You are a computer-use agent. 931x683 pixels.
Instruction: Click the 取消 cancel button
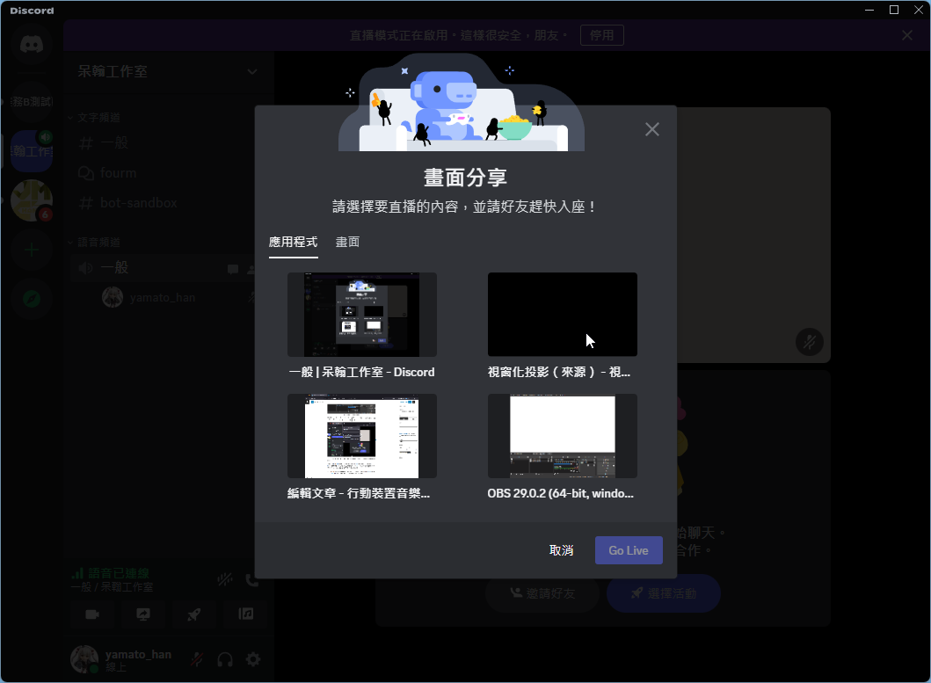pyautogui.click(x=562, y=550)
